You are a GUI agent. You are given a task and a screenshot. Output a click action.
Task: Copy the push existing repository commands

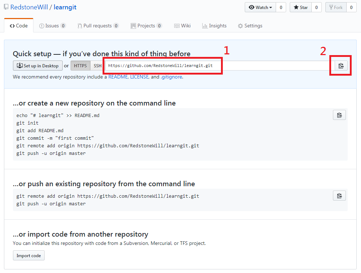pyautogui.click(x=339, y=196)
